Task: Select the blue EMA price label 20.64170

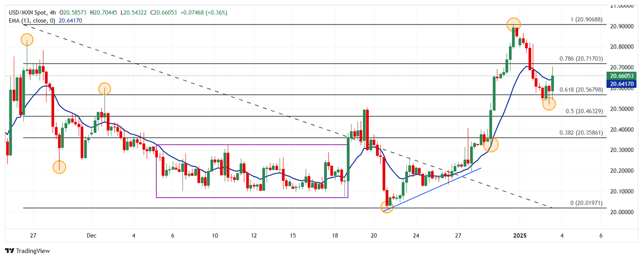Action: [622, 84]
